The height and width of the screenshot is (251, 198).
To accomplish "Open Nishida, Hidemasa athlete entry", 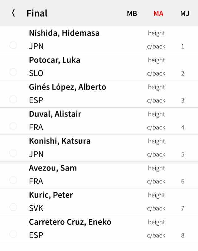I will pos(99,40).
